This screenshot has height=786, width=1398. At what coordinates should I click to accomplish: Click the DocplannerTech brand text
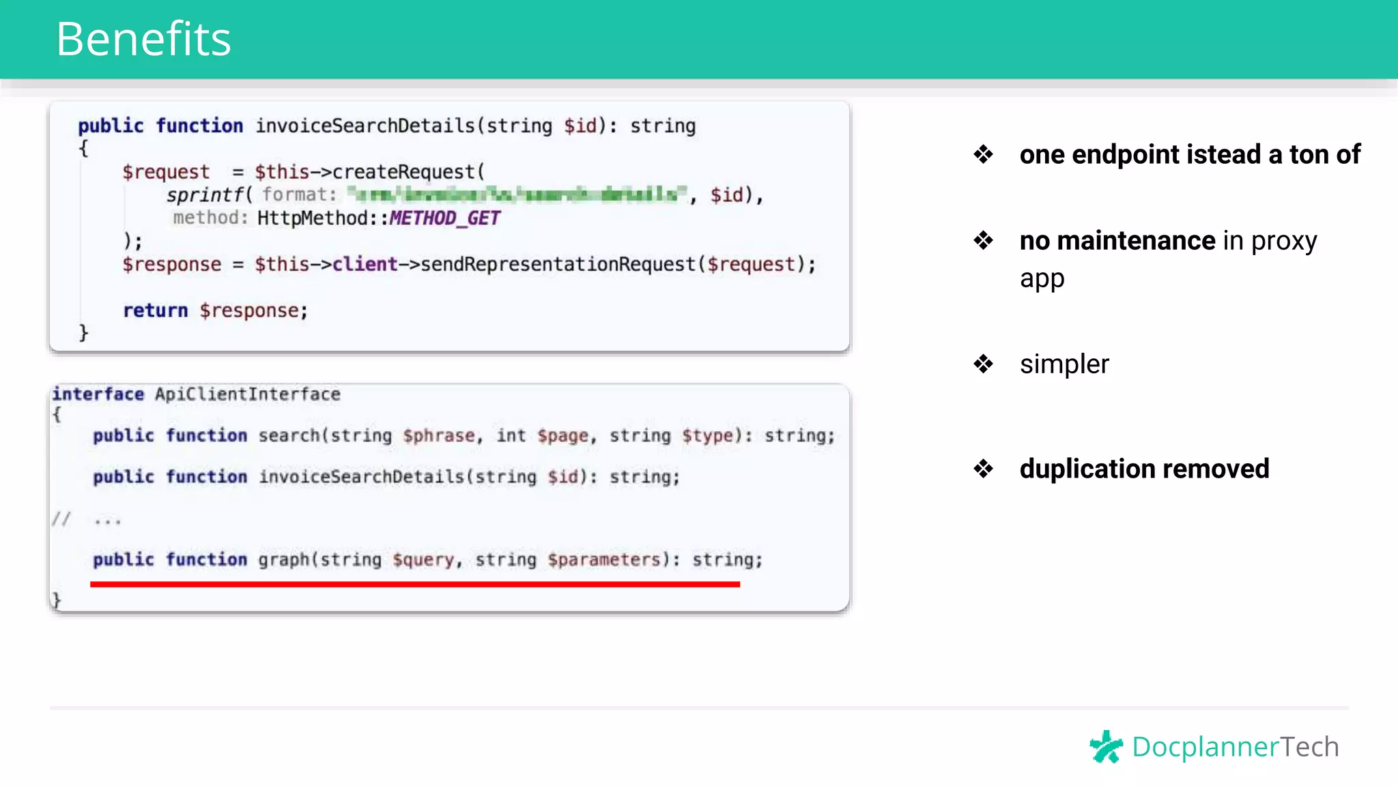click(x=1235, y=746)
